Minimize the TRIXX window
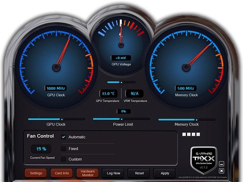Viewport: 243px width, 182px height. coord(221,164)
